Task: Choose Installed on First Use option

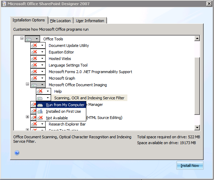Action: 61,111
